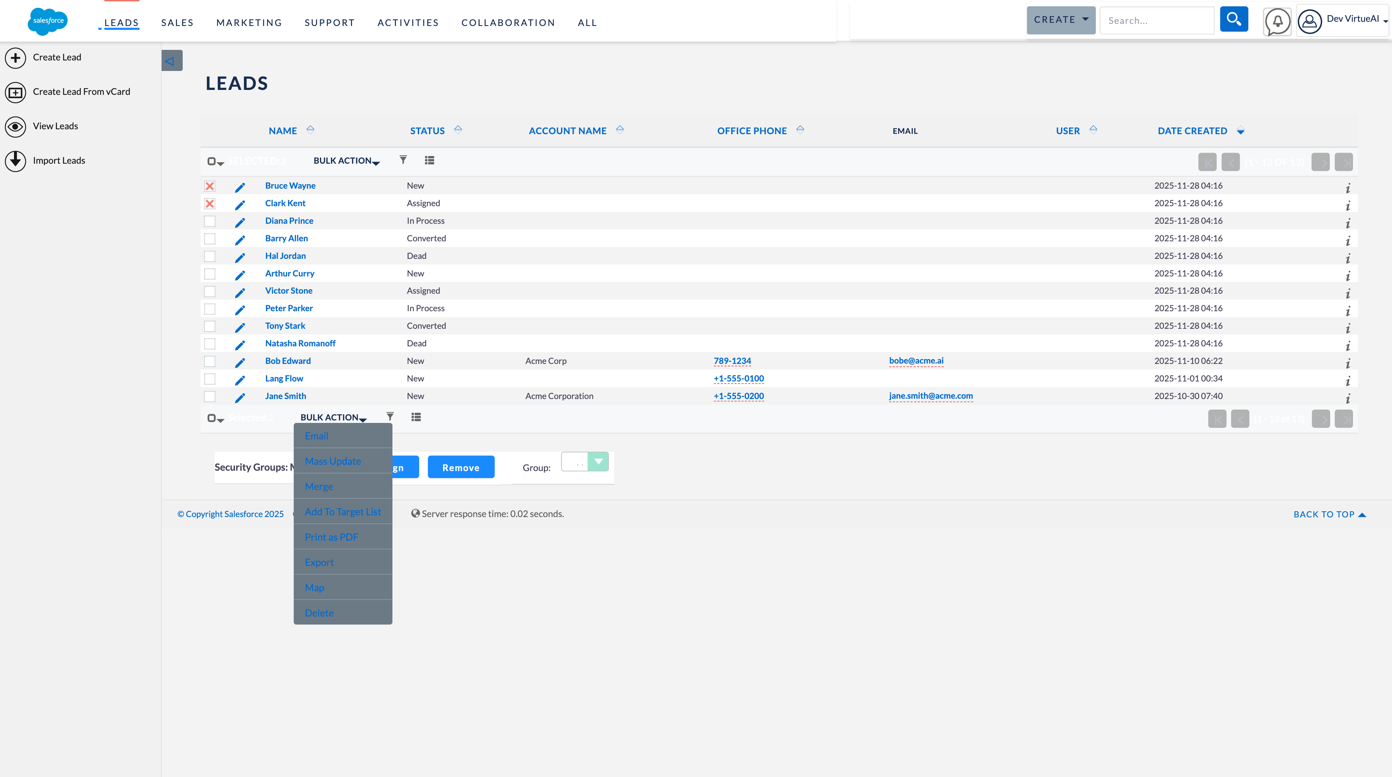The width and height of the screenshot is (1392, 777).
Task: Edit Jane Smith with pencil icon
Action: coord(240,398)
